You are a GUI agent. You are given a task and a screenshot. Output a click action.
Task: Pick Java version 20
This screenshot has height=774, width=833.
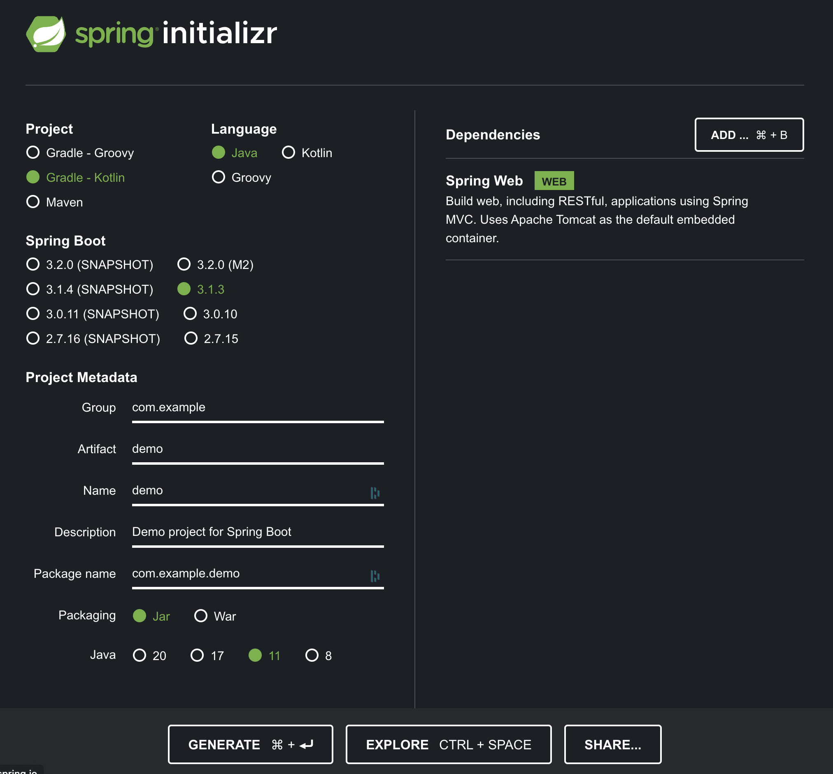tap(149, 656)
